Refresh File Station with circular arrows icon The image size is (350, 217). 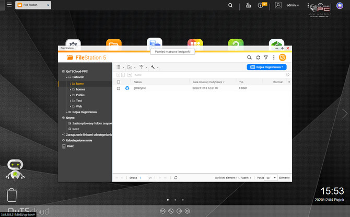click(x=258, y=58)
